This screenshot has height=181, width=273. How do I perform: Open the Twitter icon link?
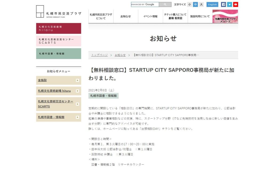230,5
